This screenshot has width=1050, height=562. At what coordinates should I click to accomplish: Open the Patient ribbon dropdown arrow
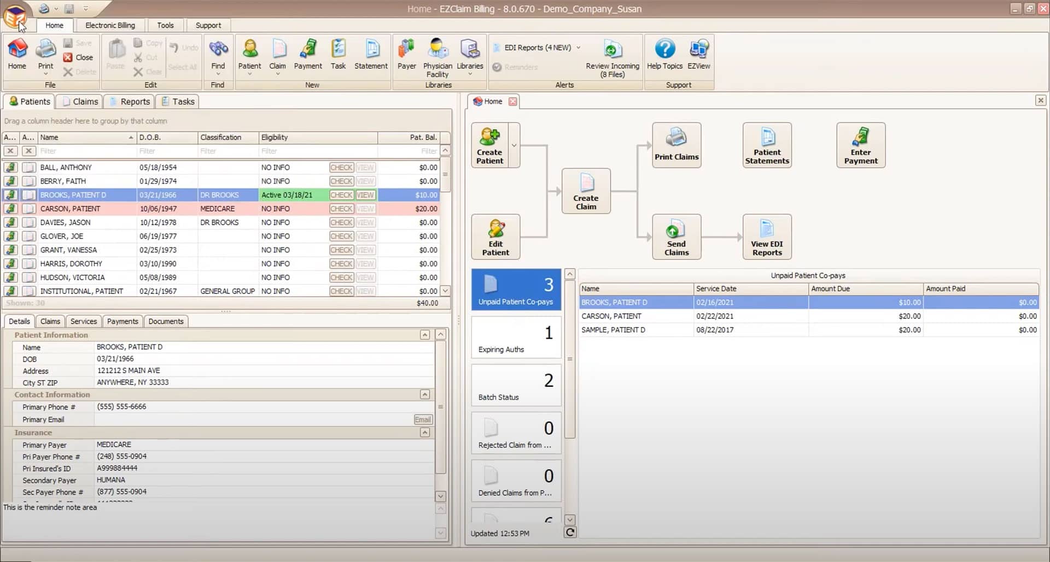point(249,74)
